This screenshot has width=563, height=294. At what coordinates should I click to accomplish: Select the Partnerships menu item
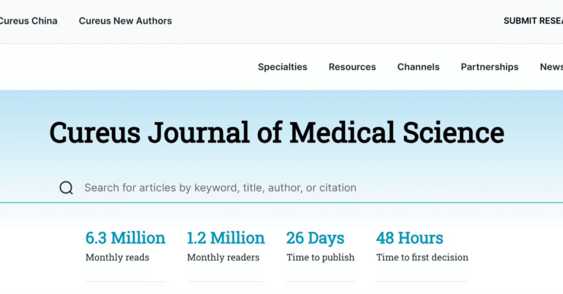(x=489, y=67)
